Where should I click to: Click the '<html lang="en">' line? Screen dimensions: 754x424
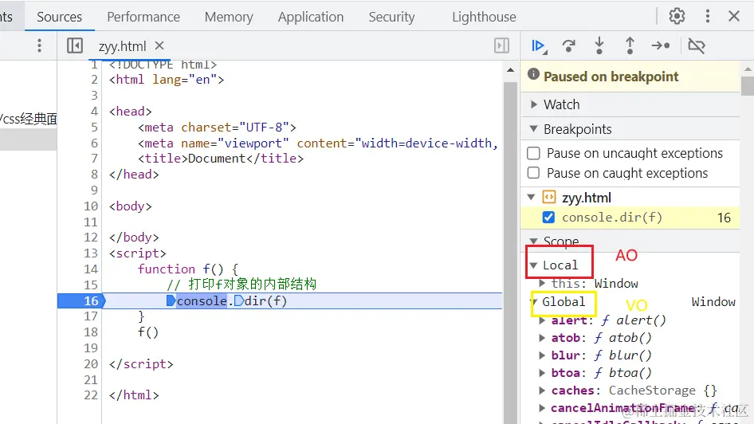coord(167,80)
